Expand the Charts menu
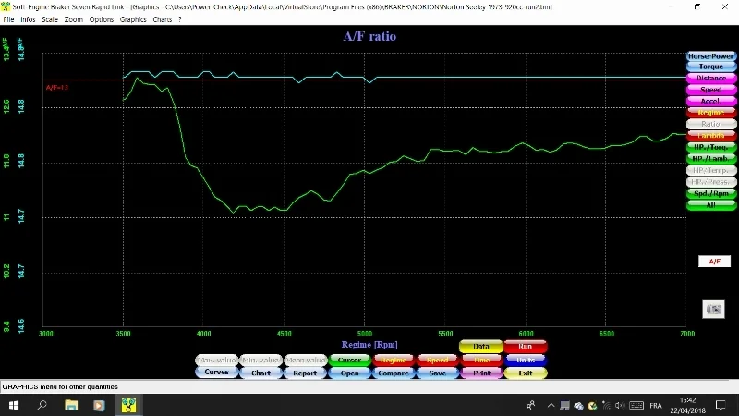This screenshot has width=739, height=416. tap(162, 19)
